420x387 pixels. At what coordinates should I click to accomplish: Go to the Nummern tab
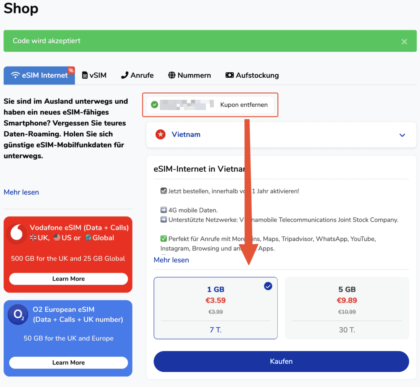(x=189, y=75)
